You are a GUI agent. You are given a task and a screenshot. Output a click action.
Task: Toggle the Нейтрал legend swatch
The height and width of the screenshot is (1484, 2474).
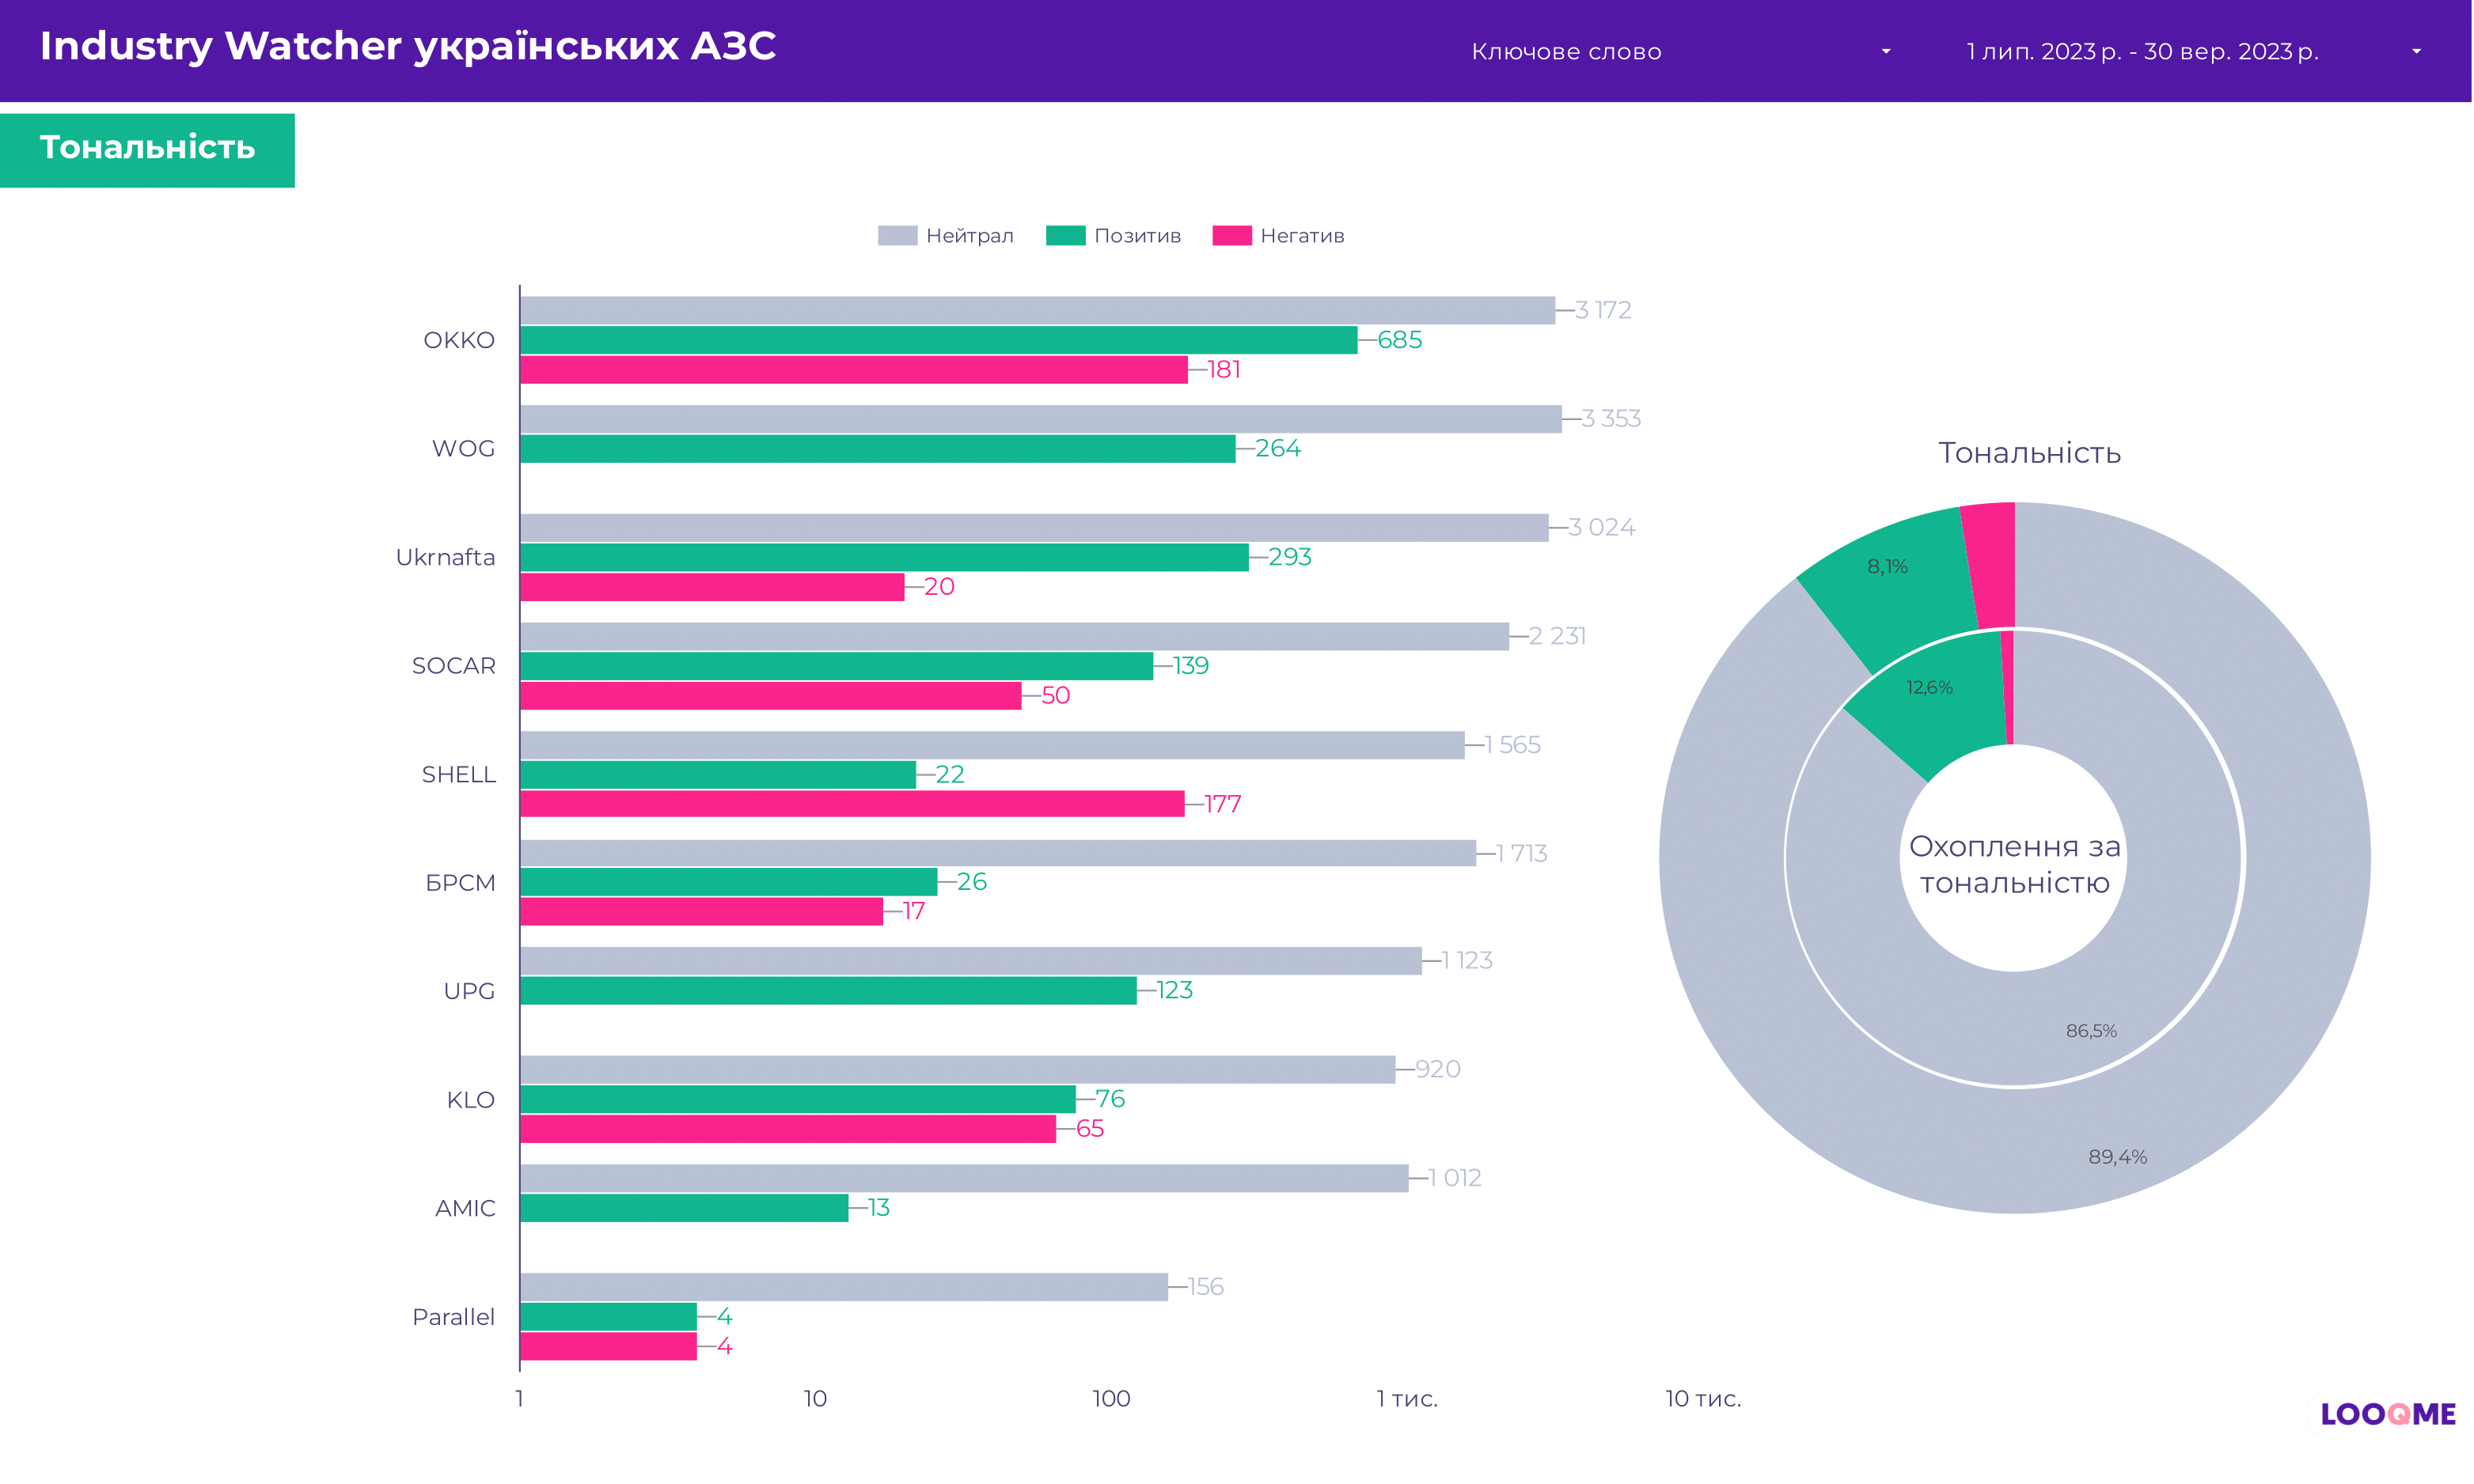tap(897, 236)
